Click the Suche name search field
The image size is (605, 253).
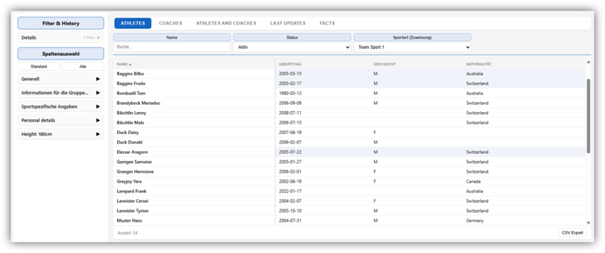coord(171,47)
